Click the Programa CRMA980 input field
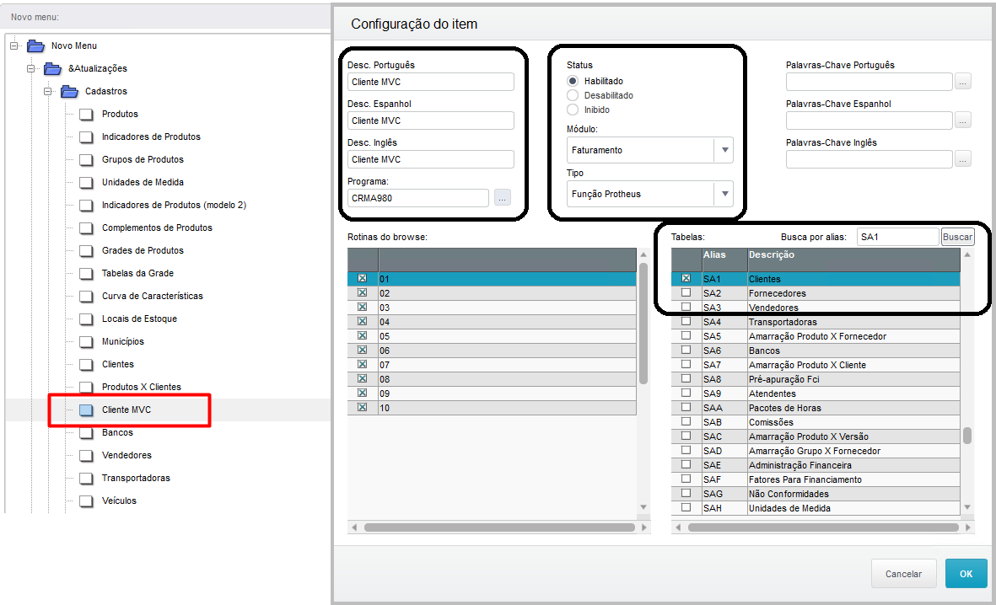This screenshot has height=605, width=996. pos(418,198)
